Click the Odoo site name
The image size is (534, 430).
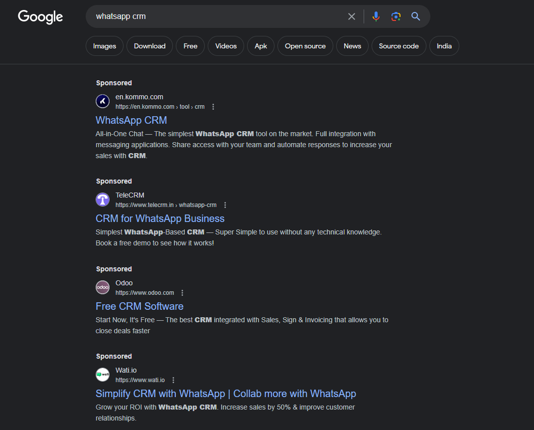124,283
